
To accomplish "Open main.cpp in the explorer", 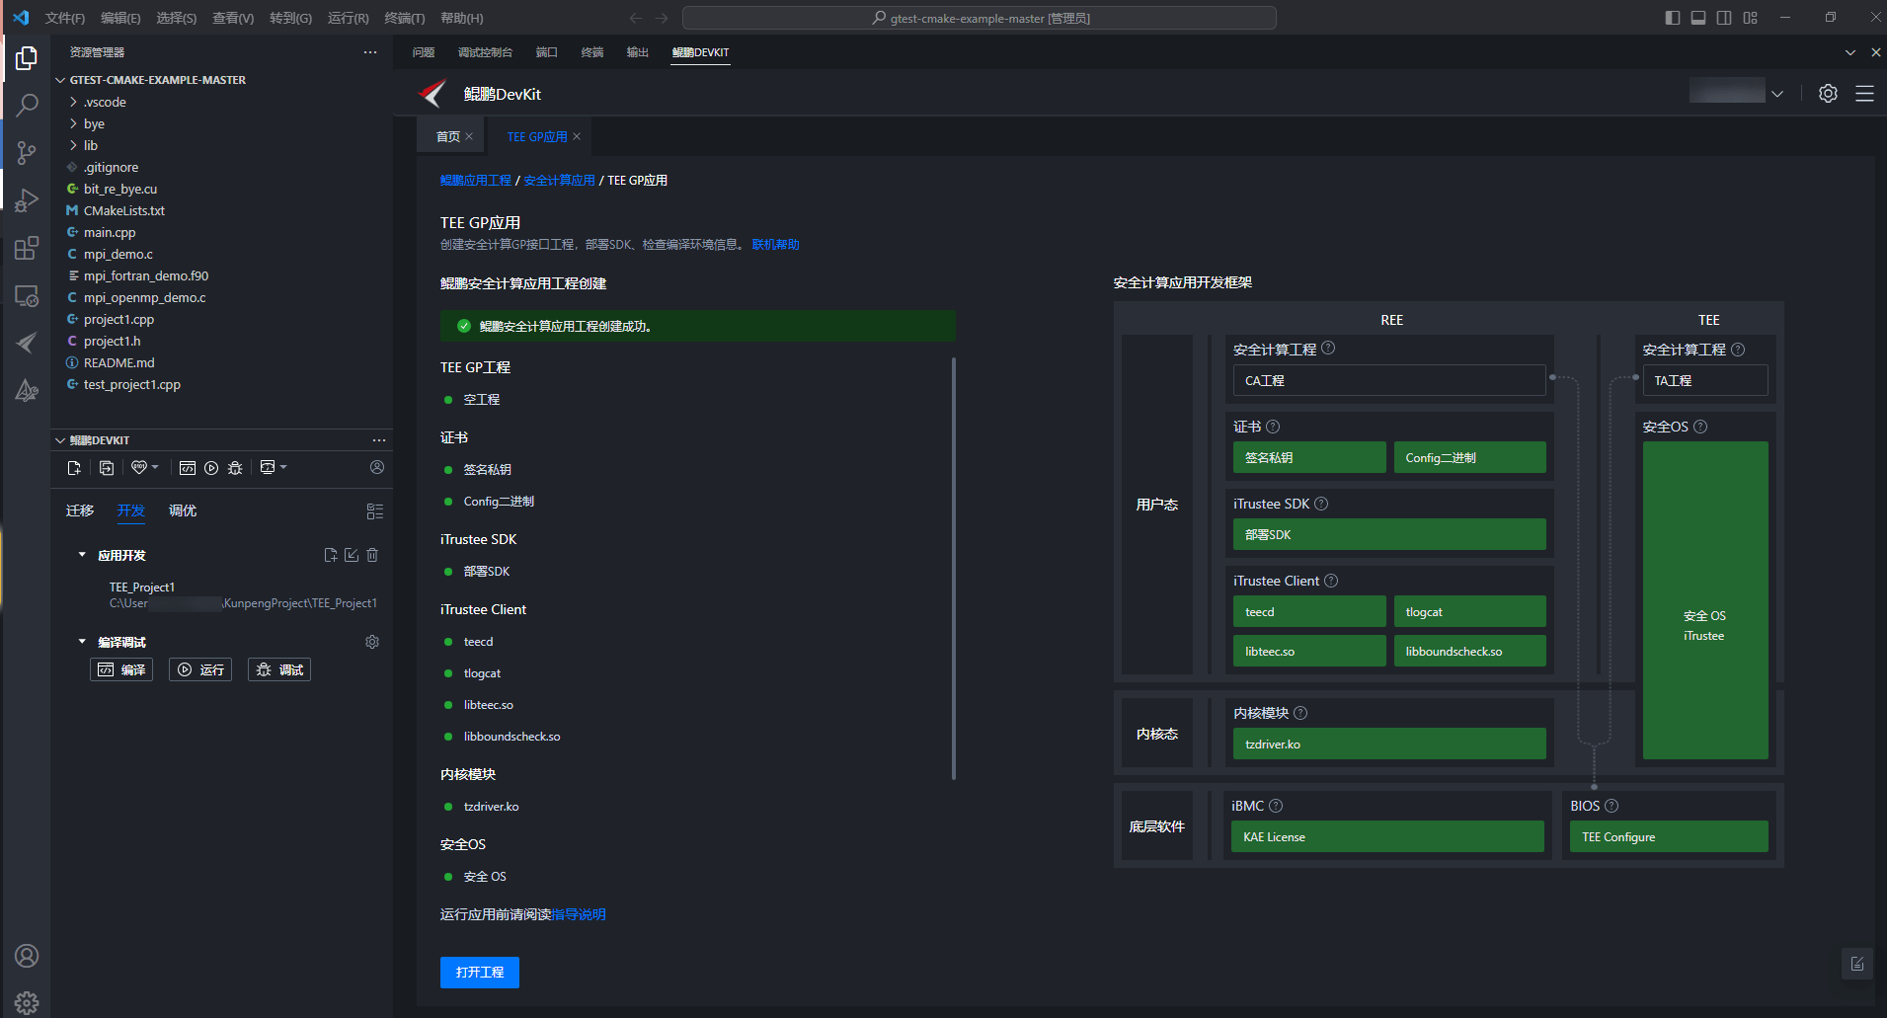I will coord(110,232).
